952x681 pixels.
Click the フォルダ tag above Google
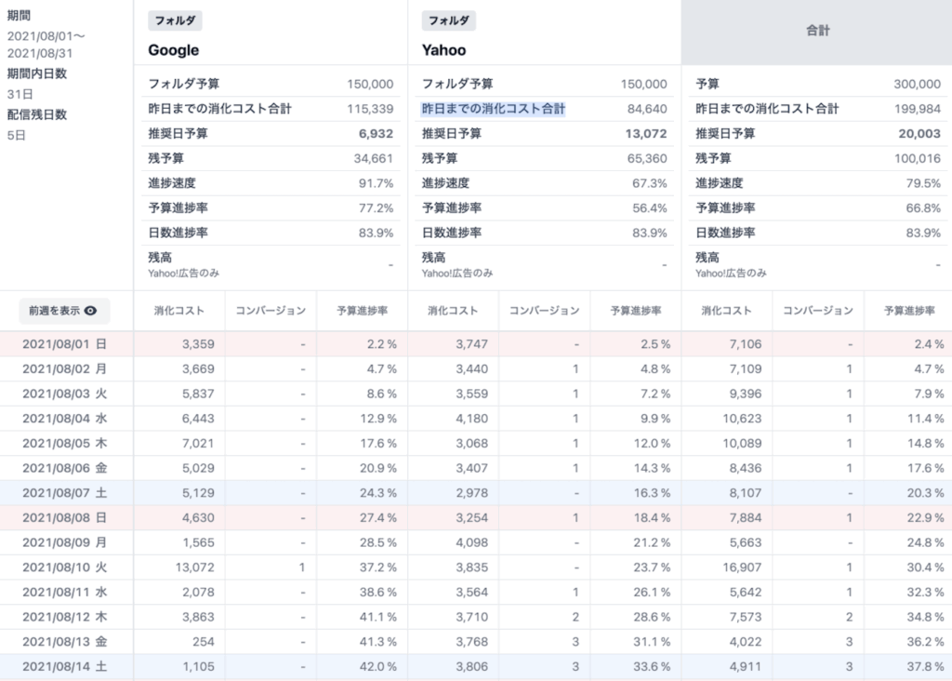click(x=175, y=20)
